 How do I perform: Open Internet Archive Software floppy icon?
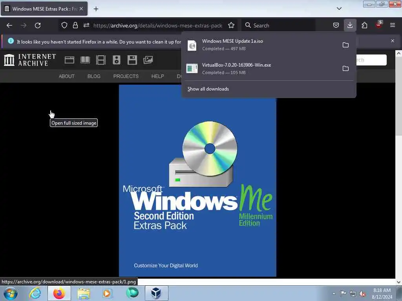pyautogui.click(x=132, y=60)
